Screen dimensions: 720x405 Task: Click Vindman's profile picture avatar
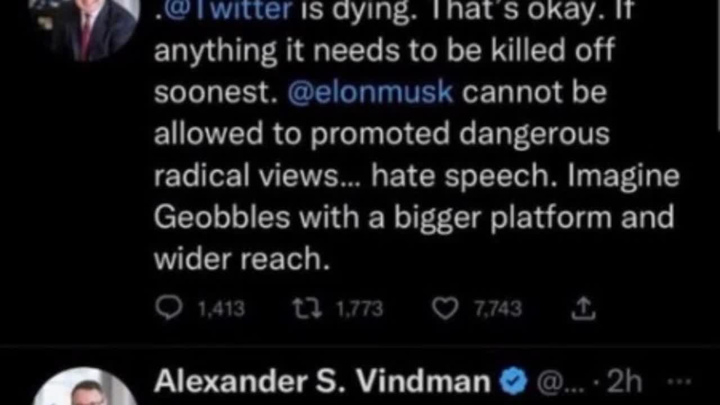[84, 389]
